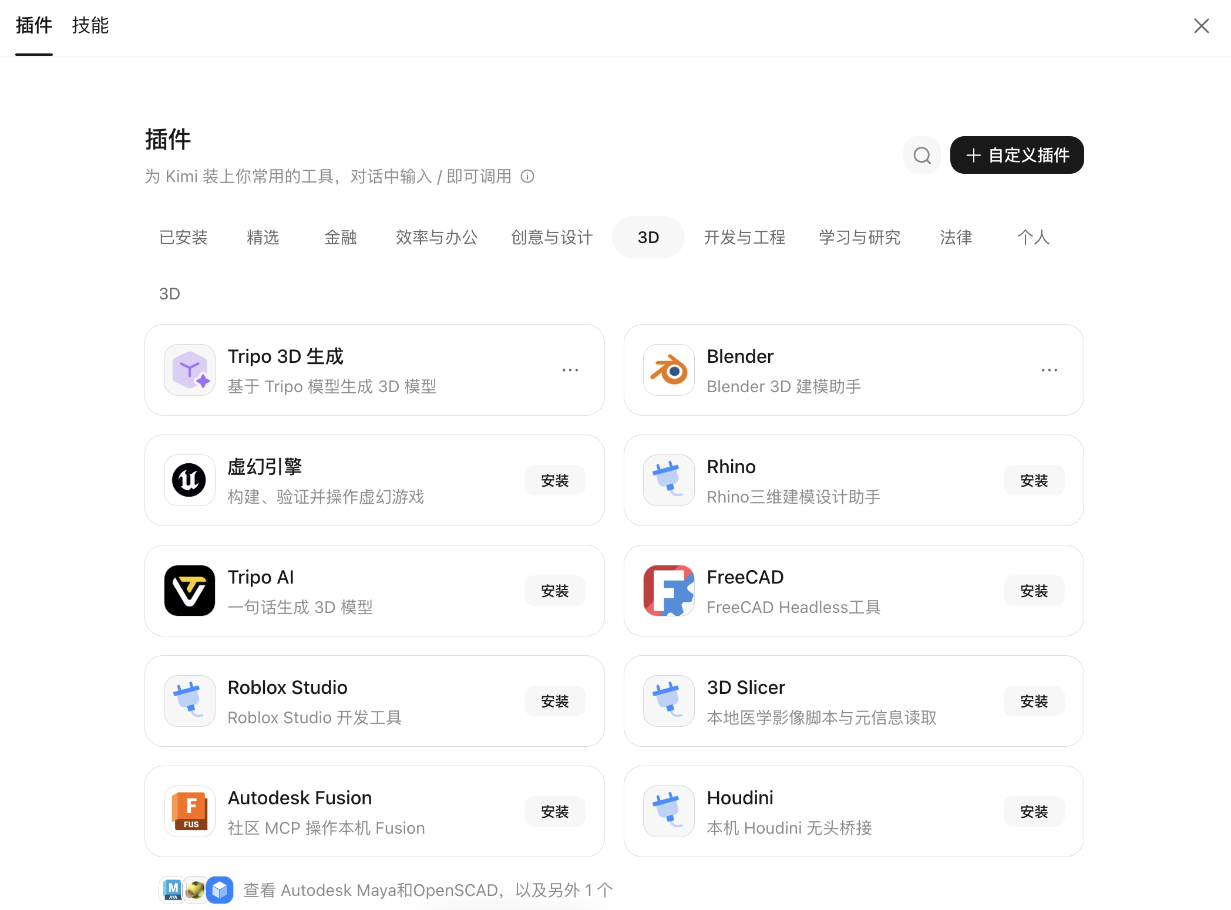The height and width of the screenshot is (910, 1231).
Task: Select the 金融 category
Action: (x=341, y=237)
